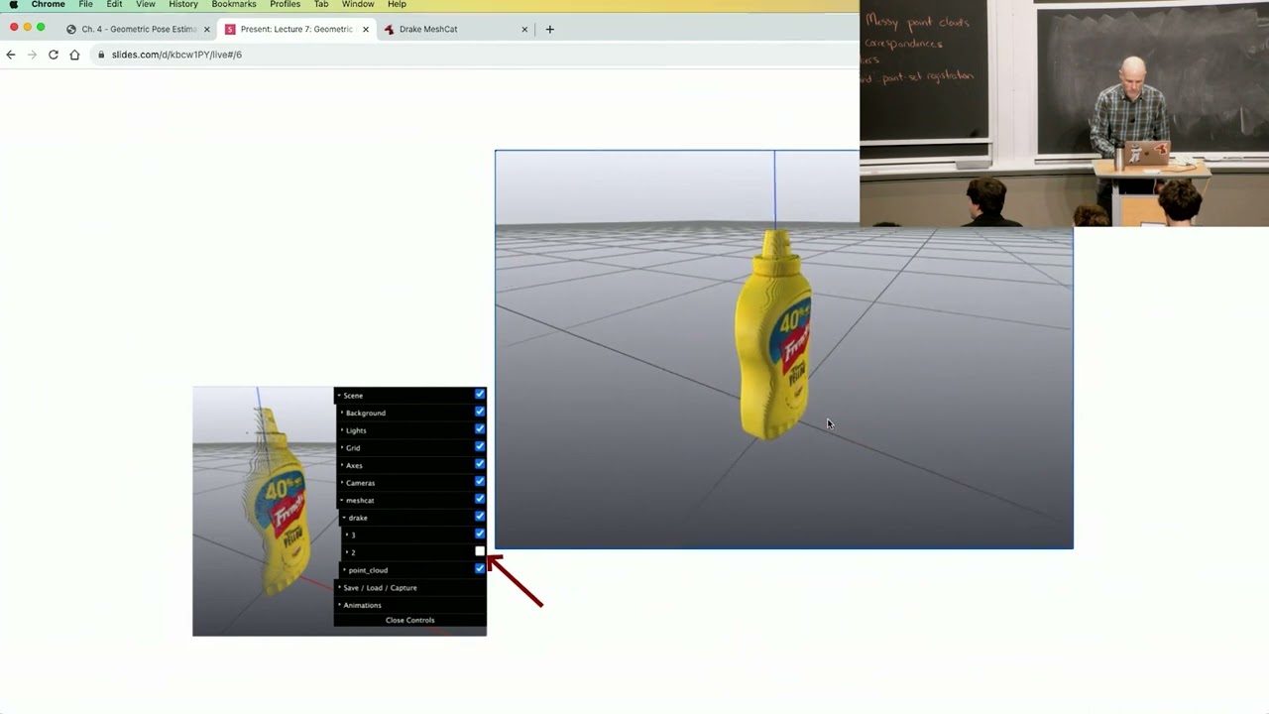Switch to the Ch. 4 Geometric Pose tab
1269x714 pixels.
(x=138, y=29)
